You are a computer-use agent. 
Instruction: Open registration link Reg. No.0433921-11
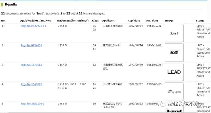(x=33, y=26)
